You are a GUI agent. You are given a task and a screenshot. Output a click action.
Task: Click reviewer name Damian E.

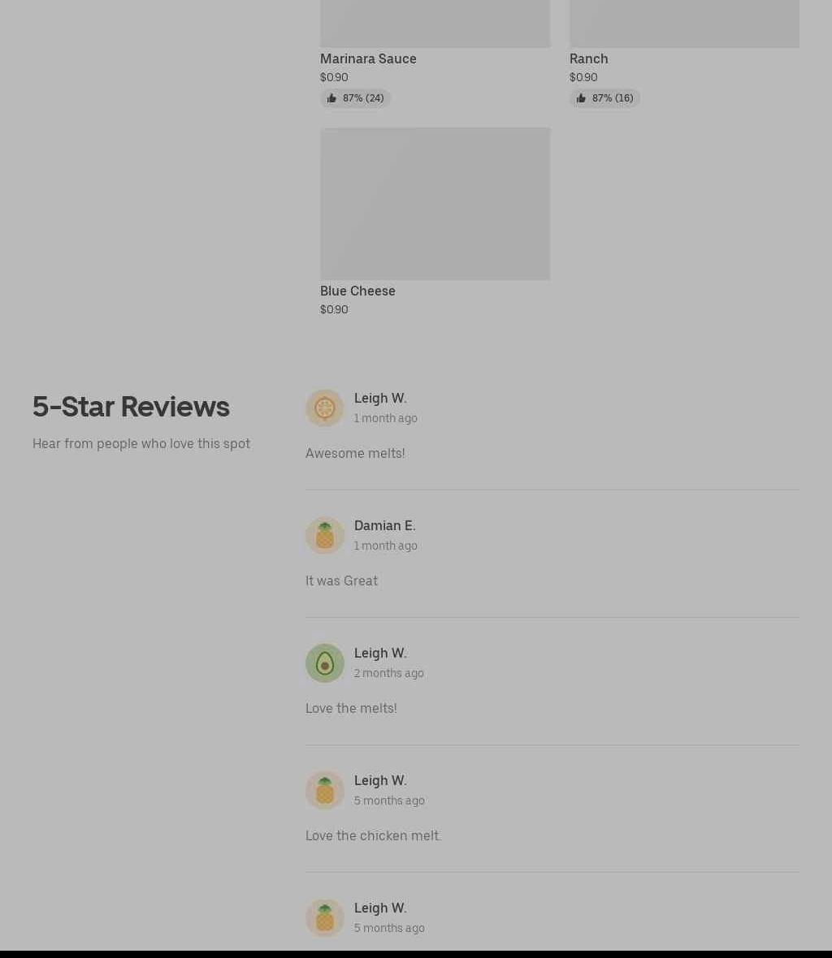pos(384,525)
